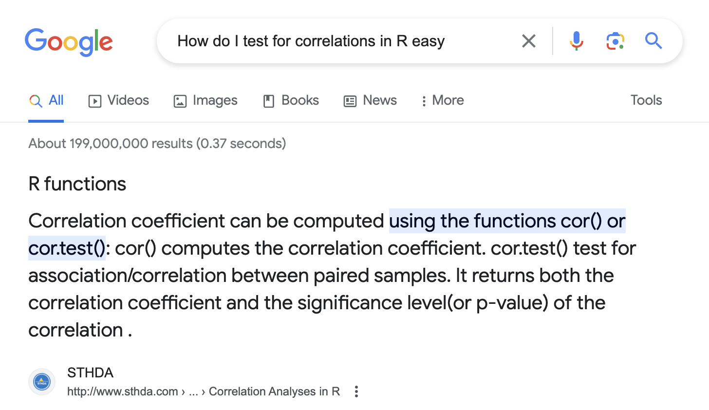Image resolution: width=709 pixels, height=410 pixels.
Task: Go to Google homepage via logo
Action: (x=69, y=42)
